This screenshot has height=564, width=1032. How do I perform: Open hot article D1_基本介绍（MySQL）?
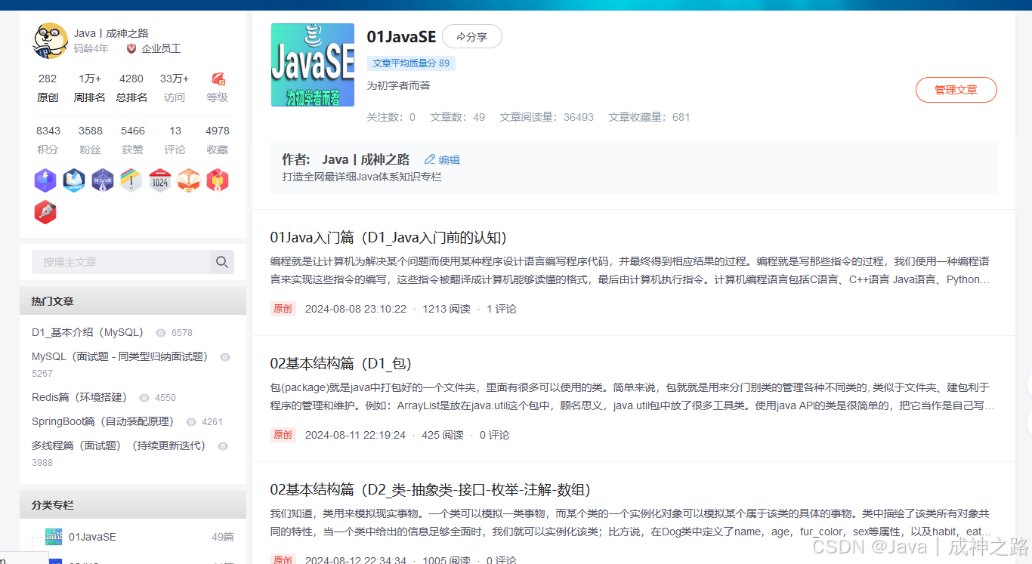point(88,332)
